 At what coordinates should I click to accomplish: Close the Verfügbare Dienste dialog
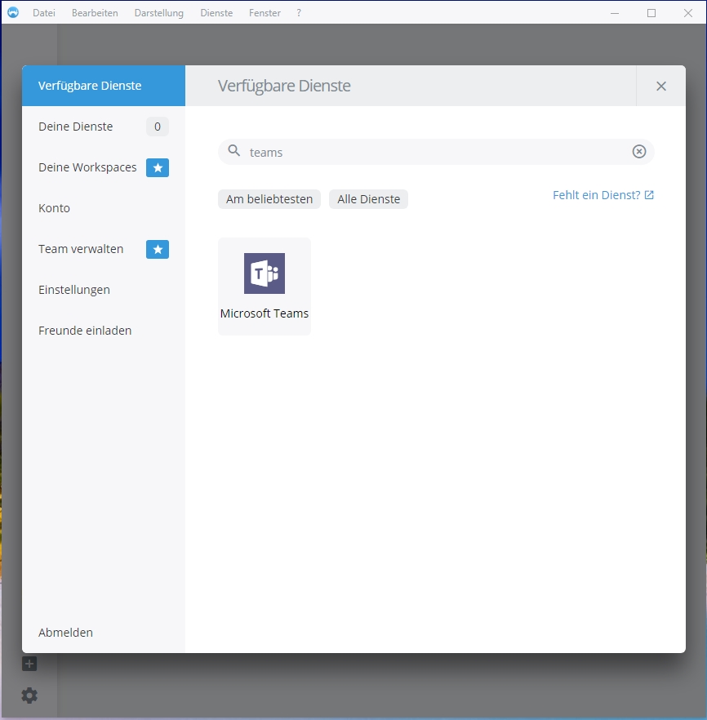pos(661,86)
